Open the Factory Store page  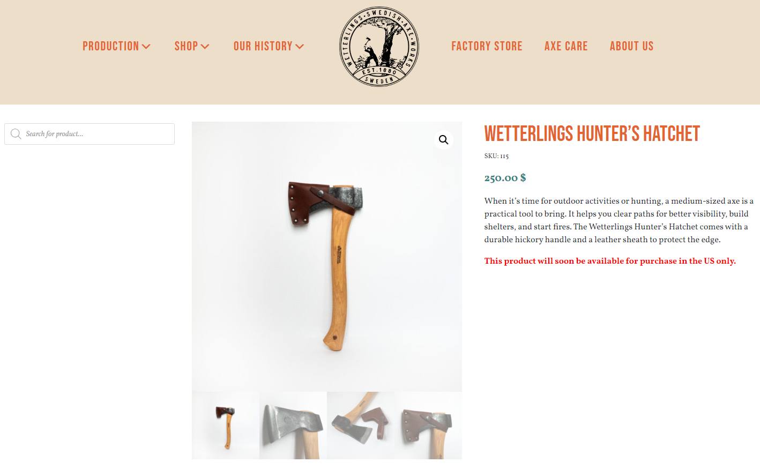tap(487, 46)
